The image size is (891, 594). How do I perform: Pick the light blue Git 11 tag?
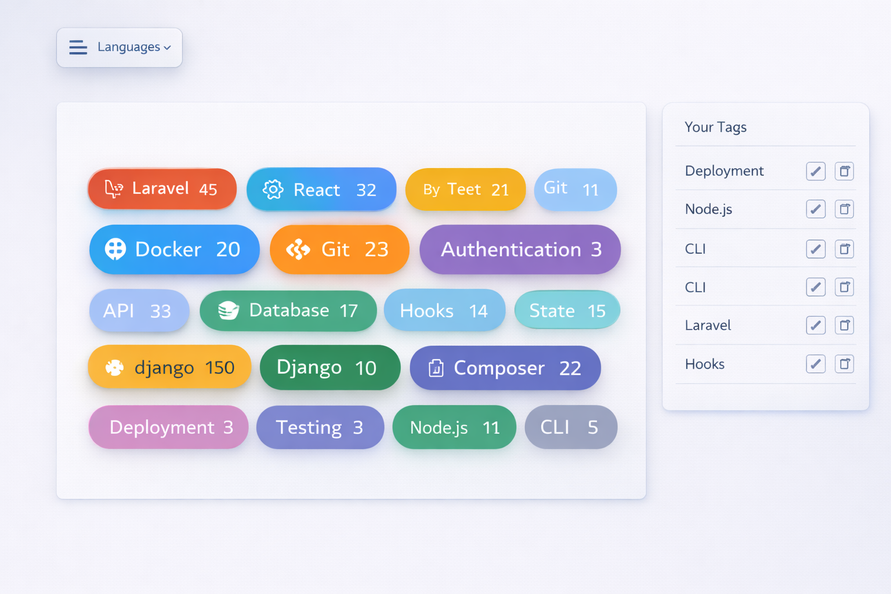click(x=575, y=189)
